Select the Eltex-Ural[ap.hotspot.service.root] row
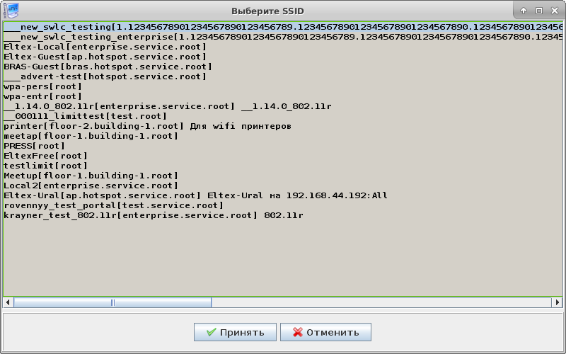 [x=283, y=195]
